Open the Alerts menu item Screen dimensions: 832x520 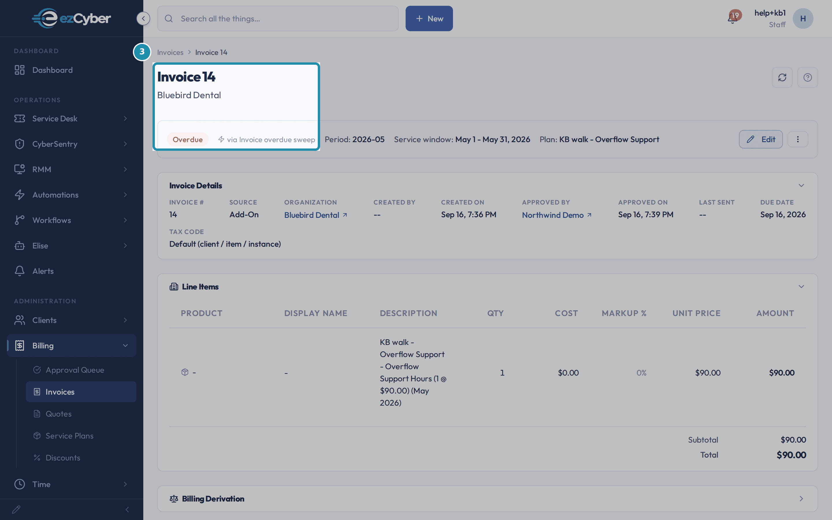click(72, 271)
